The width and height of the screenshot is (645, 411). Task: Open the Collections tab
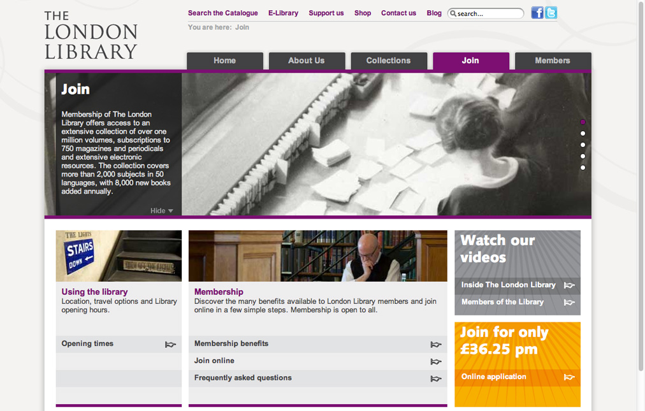click(389, 61)
